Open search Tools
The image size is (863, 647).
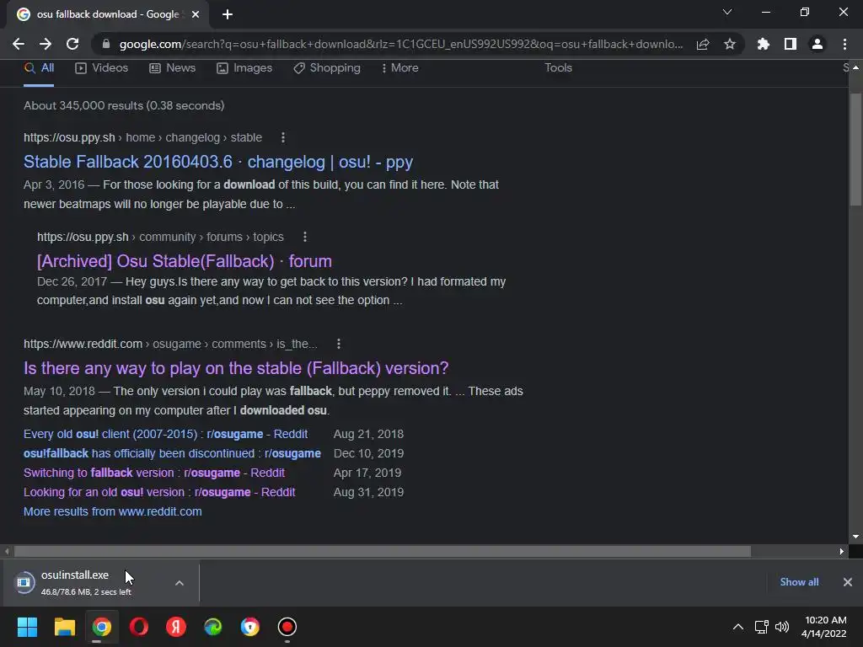coord(558,67)
